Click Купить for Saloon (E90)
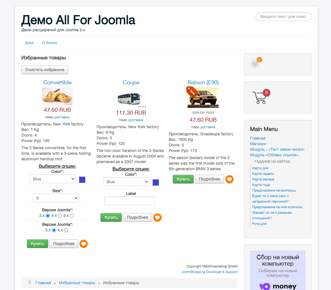Image resolution: width=331 pixels, height=290 pixels. (183, 179)
